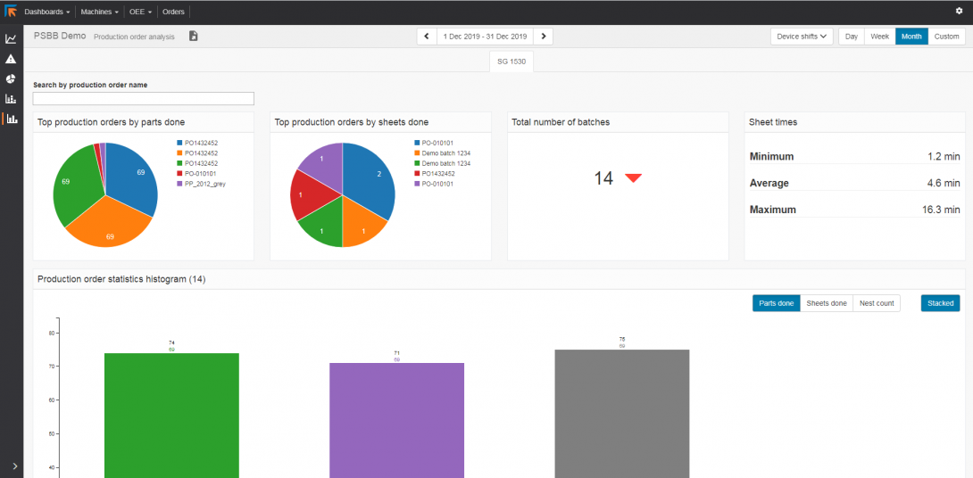973x478 pixels.
Task: Expand sidebar using bottom chevron
Action: point(14,466)
